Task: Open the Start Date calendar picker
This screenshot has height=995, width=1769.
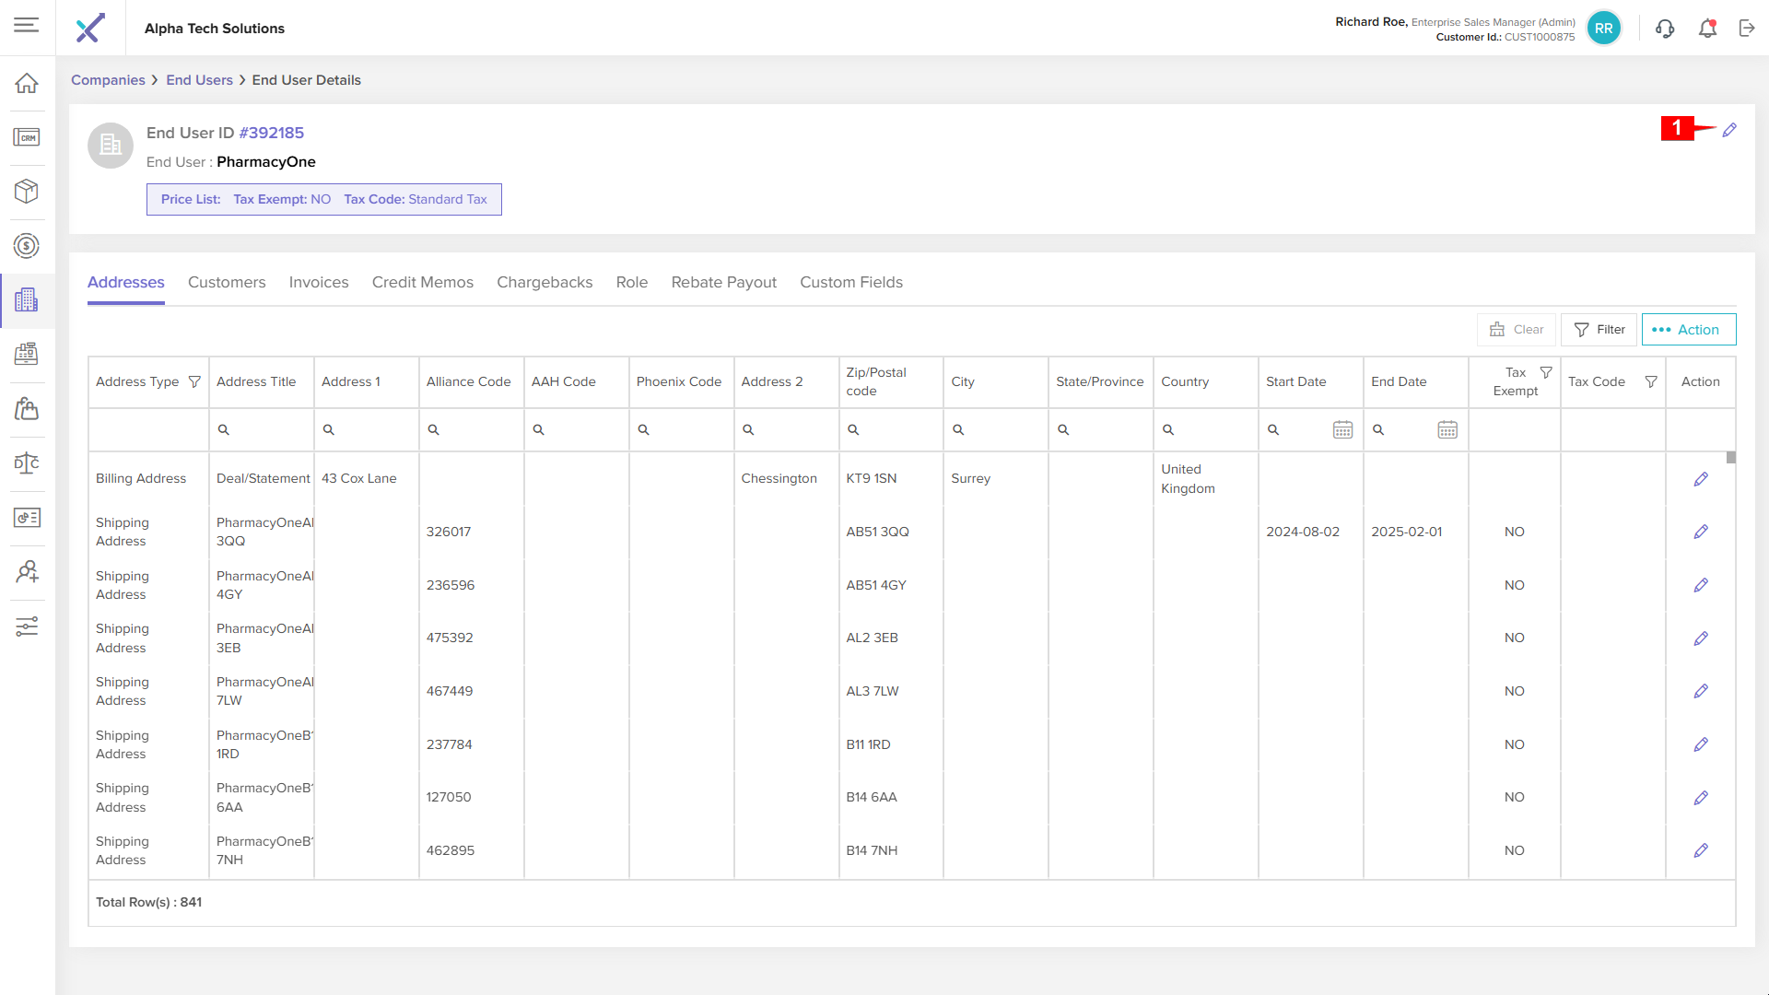Action: (x=1342, y=429)
